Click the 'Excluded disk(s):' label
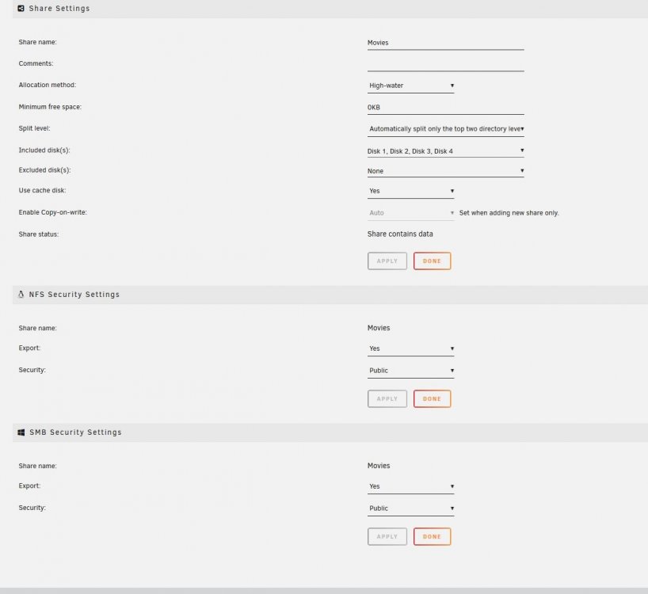 [x=44, y=170]
